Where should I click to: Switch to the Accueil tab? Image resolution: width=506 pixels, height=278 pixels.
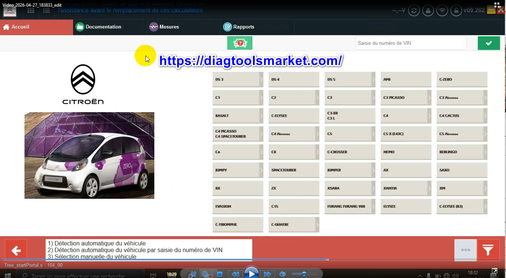[x=36, y=27]
